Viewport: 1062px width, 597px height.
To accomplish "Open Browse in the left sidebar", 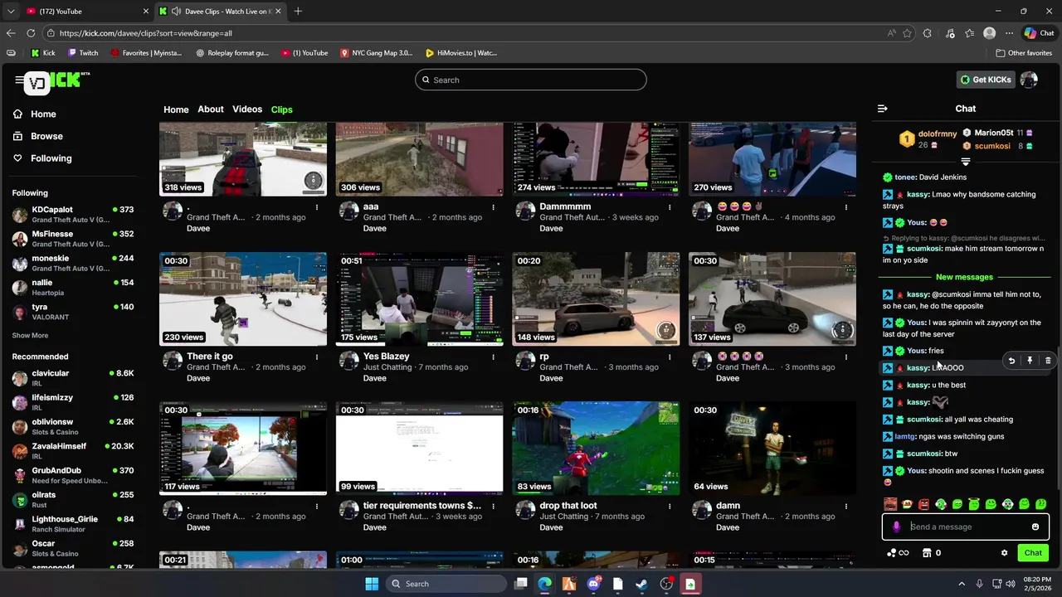I will point(46,136).
